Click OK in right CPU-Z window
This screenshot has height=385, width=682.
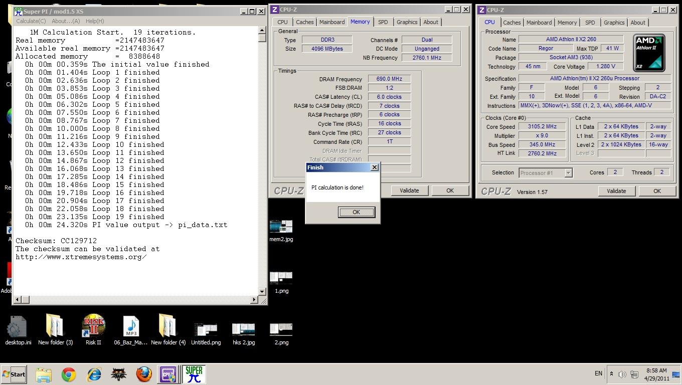[657, 191]
